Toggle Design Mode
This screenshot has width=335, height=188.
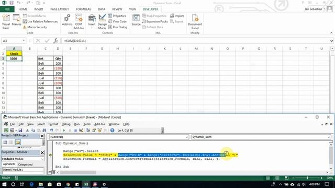[102, 22]
